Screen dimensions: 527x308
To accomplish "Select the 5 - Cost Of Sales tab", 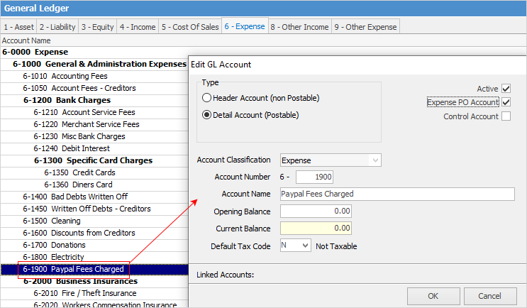I will 190,27.
